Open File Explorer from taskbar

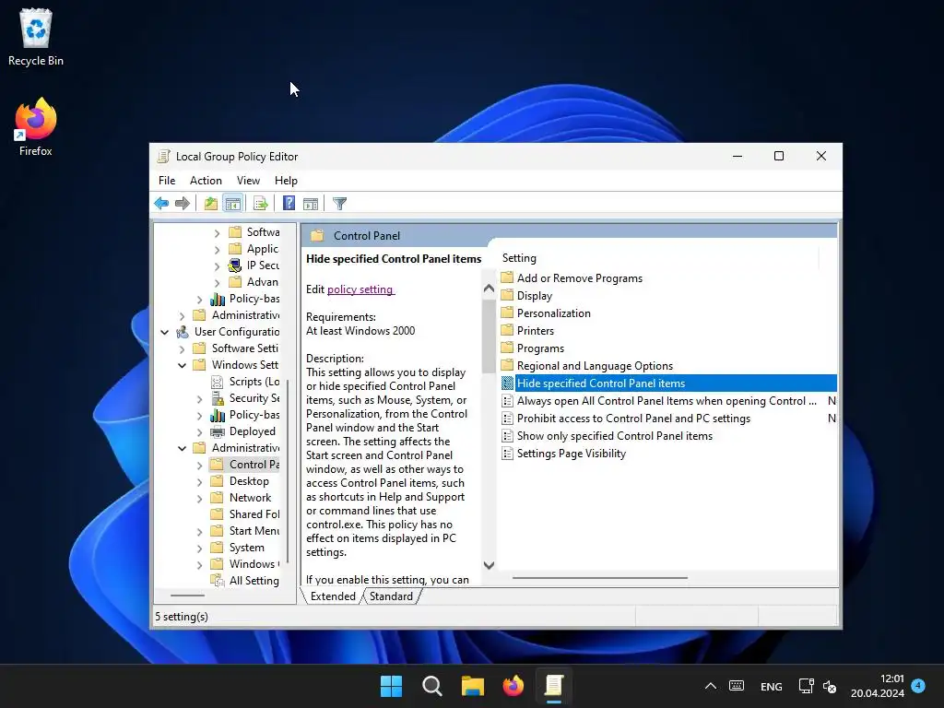coord(473,686)
